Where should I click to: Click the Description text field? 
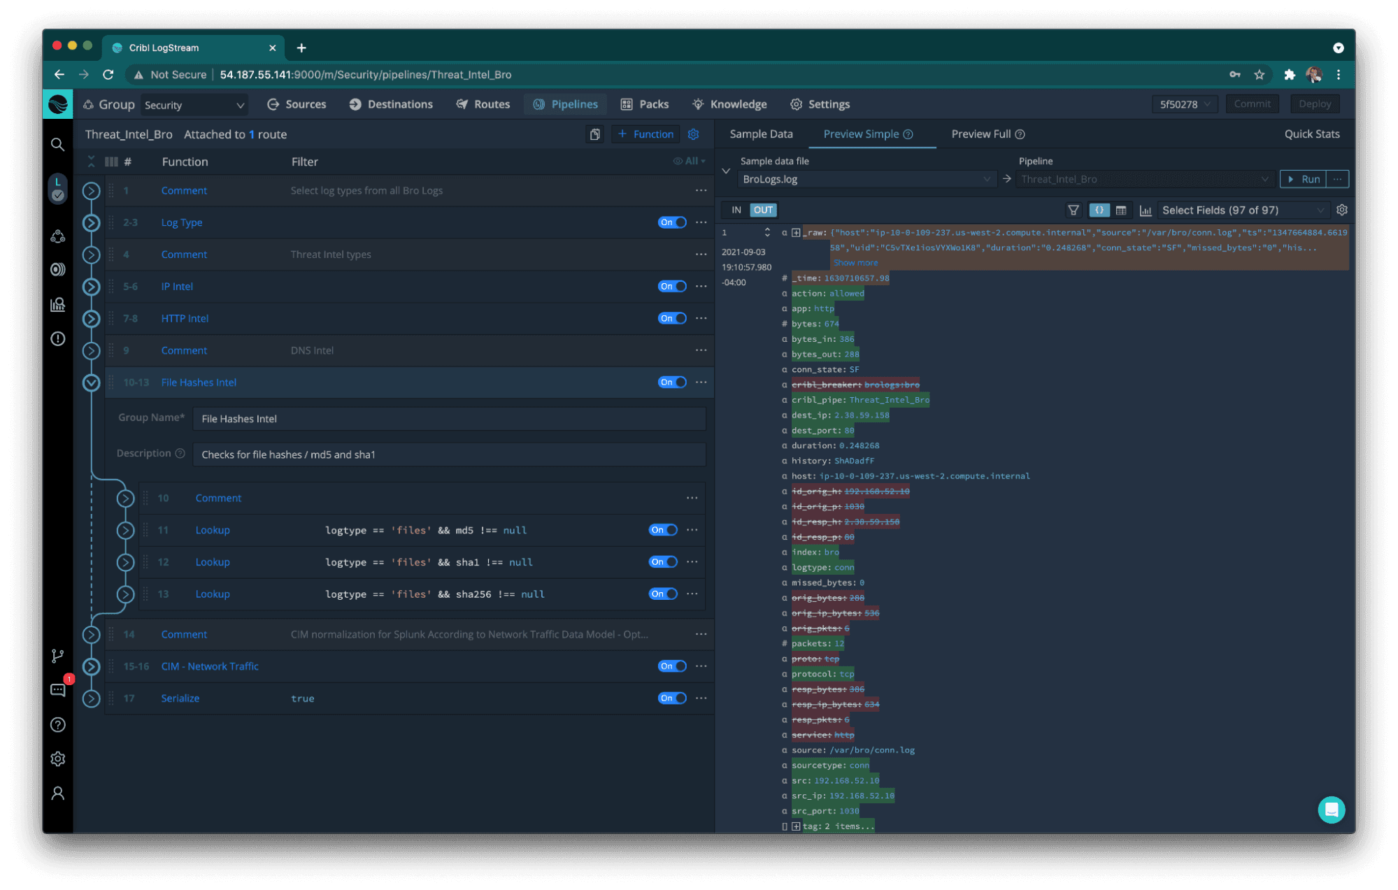[448, 454]
